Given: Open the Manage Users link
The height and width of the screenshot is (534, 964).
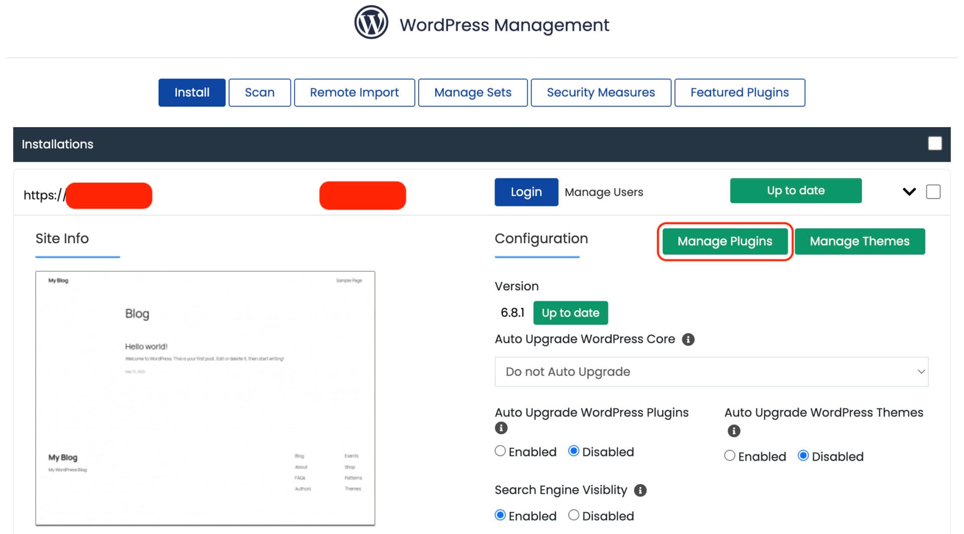Looking at the screenshot, I should (604, 192).
